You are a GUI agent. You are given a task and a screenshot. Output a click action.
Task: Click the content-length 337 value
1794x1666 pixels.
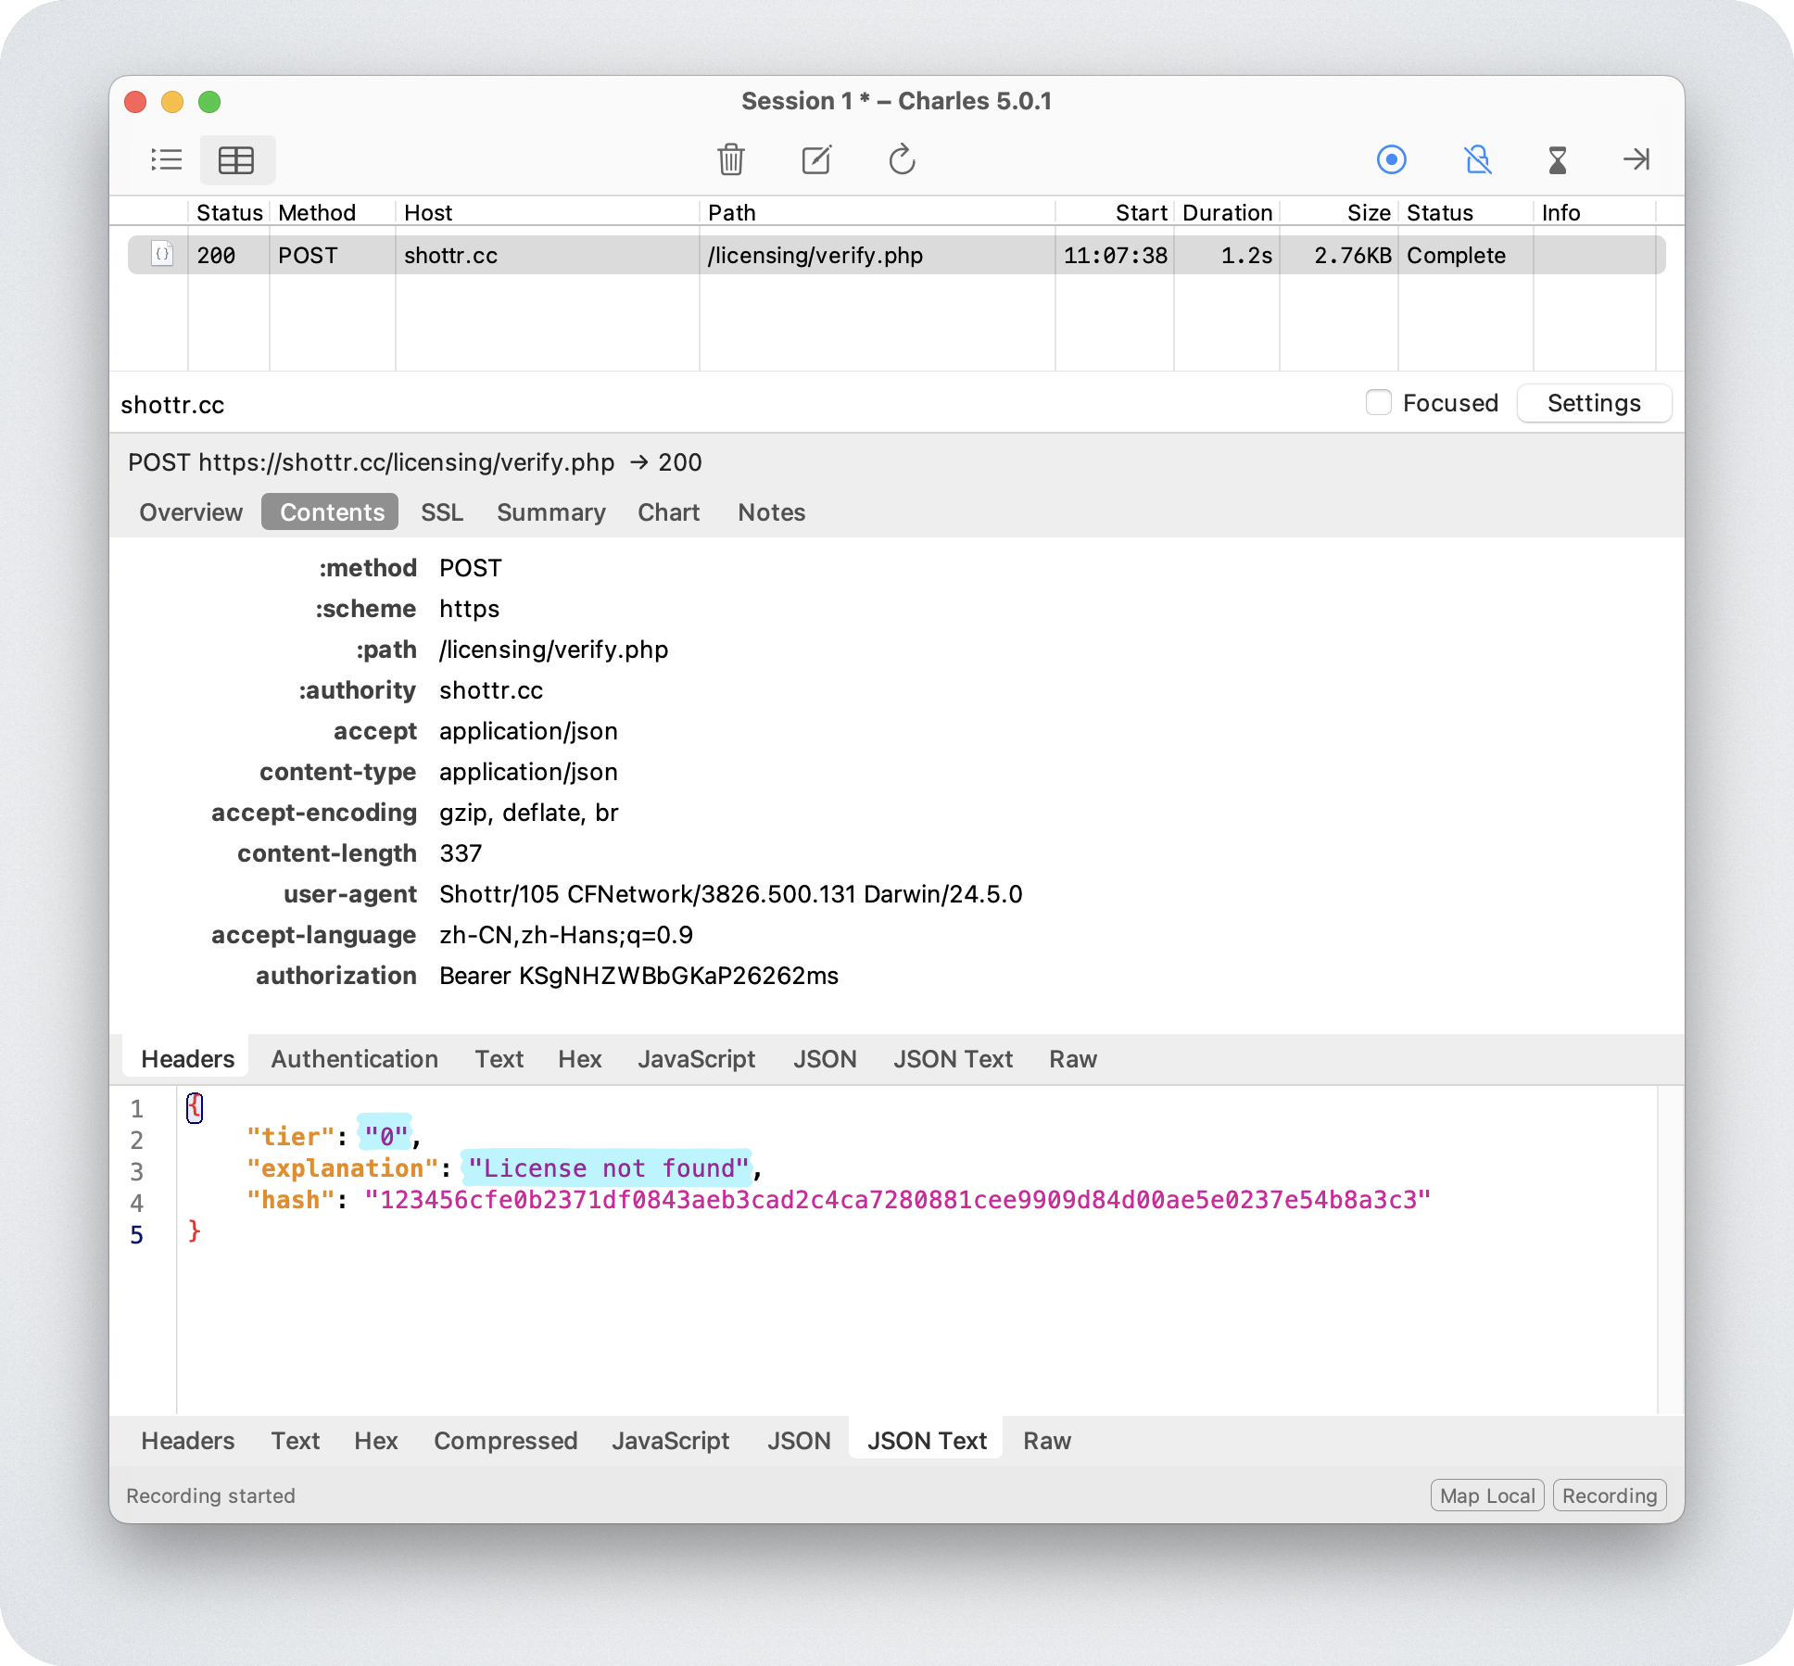click(461, 853)
